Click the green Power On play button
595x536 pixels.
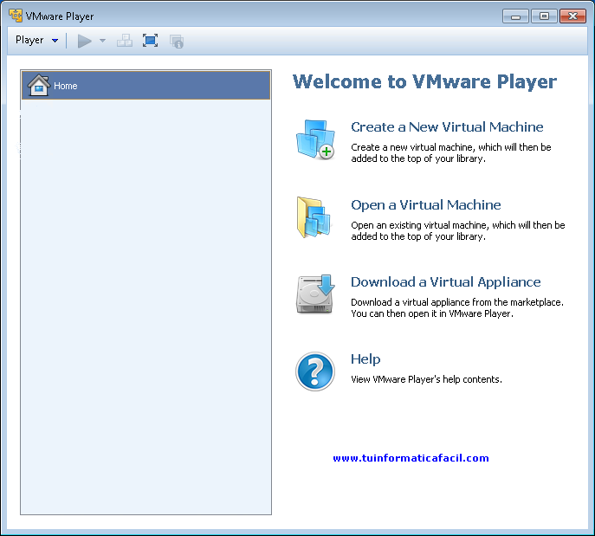pyautogui.click(x=84, y=41)
